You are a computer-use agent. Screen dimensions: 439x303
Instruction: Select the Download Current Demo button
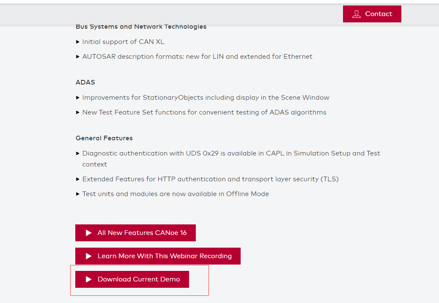[132, 279]
